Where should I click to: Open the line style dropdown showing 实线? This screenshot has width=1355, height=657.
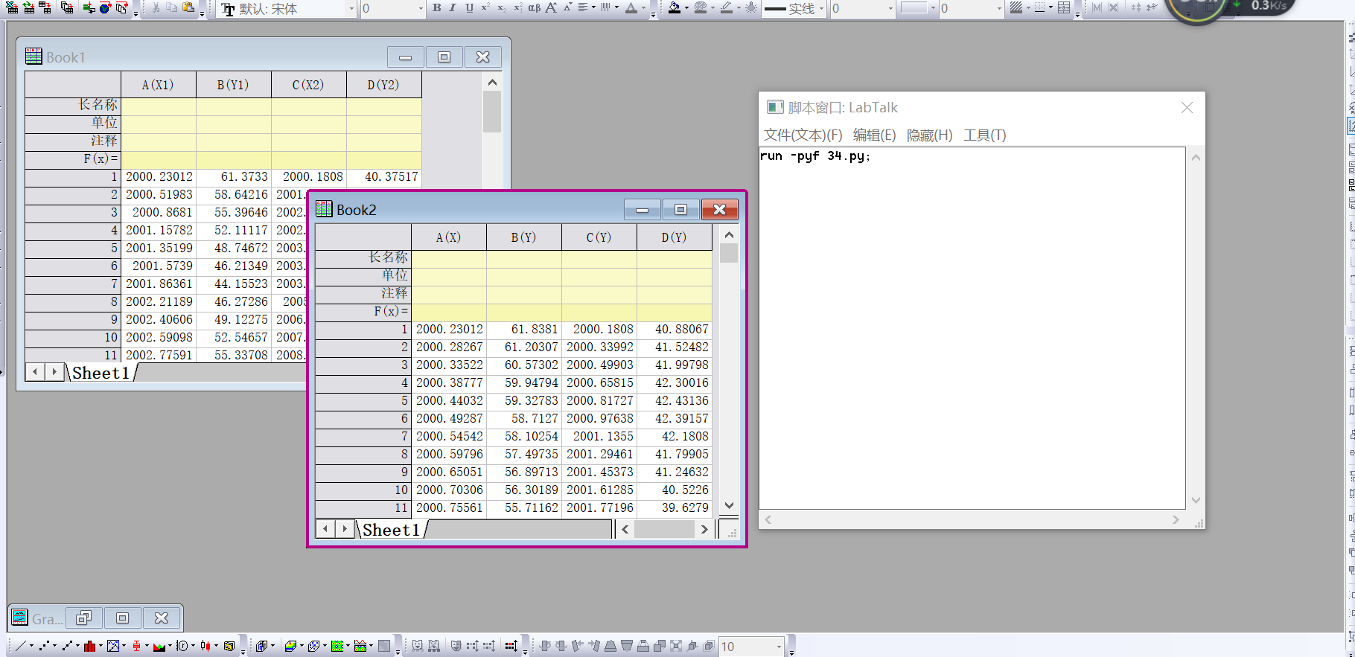pos(821,9)
